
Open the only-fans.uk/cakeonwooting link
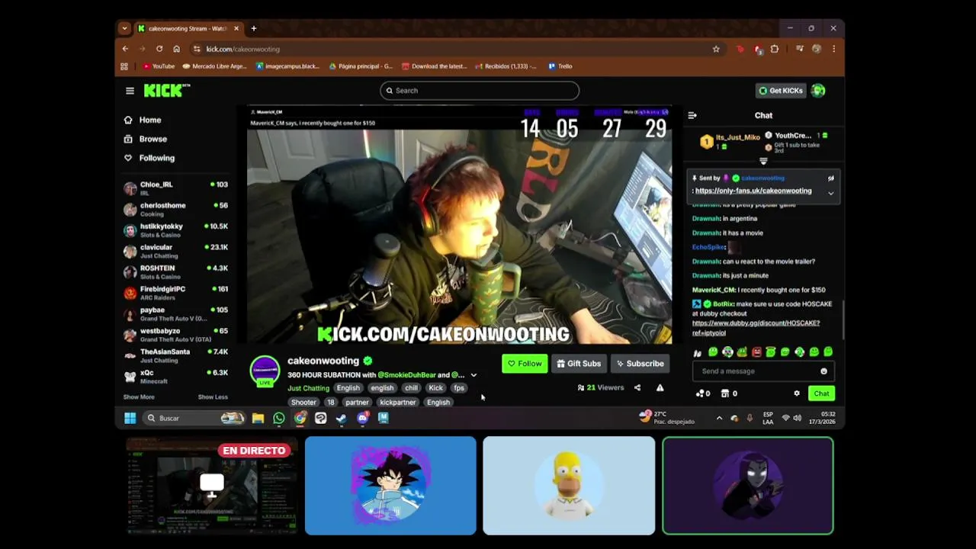753,191
